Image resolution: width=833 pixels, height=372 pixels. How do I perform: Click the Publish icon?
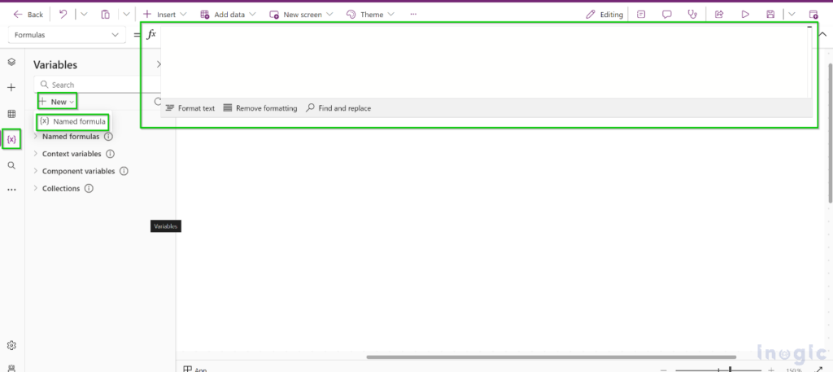click(813, 15)
